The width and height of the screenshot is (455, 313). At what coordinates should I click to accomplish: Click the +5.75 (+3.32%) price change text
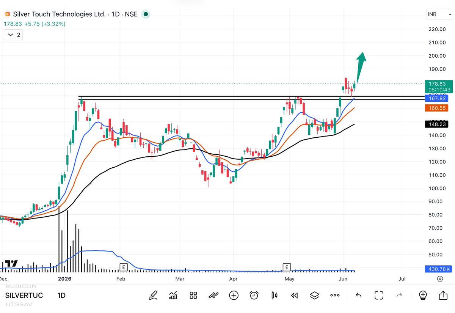pos(46,24)
